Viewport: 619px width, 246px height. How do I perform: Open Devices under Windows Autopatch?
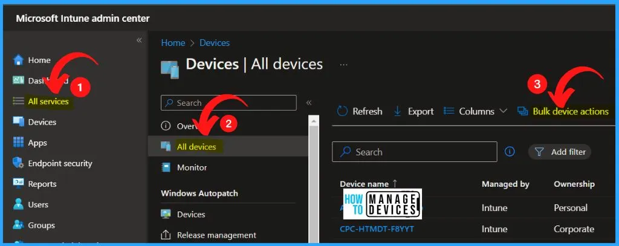(x=191, y=215)
